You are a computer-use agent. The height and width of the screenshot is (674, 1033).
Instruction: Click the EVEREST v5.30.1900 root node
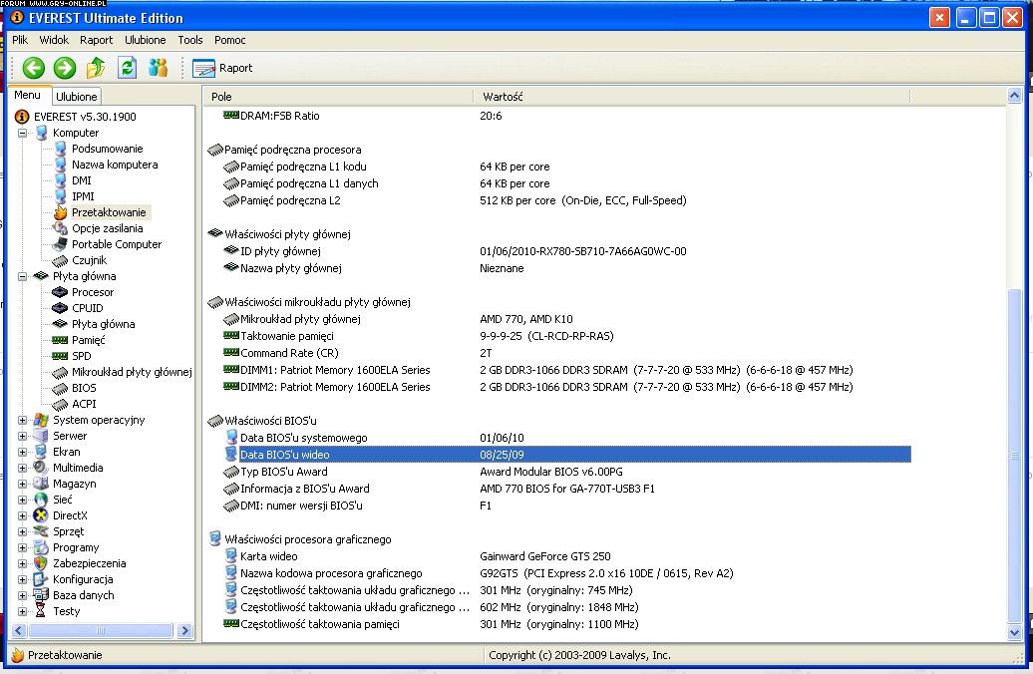(85, 117)
